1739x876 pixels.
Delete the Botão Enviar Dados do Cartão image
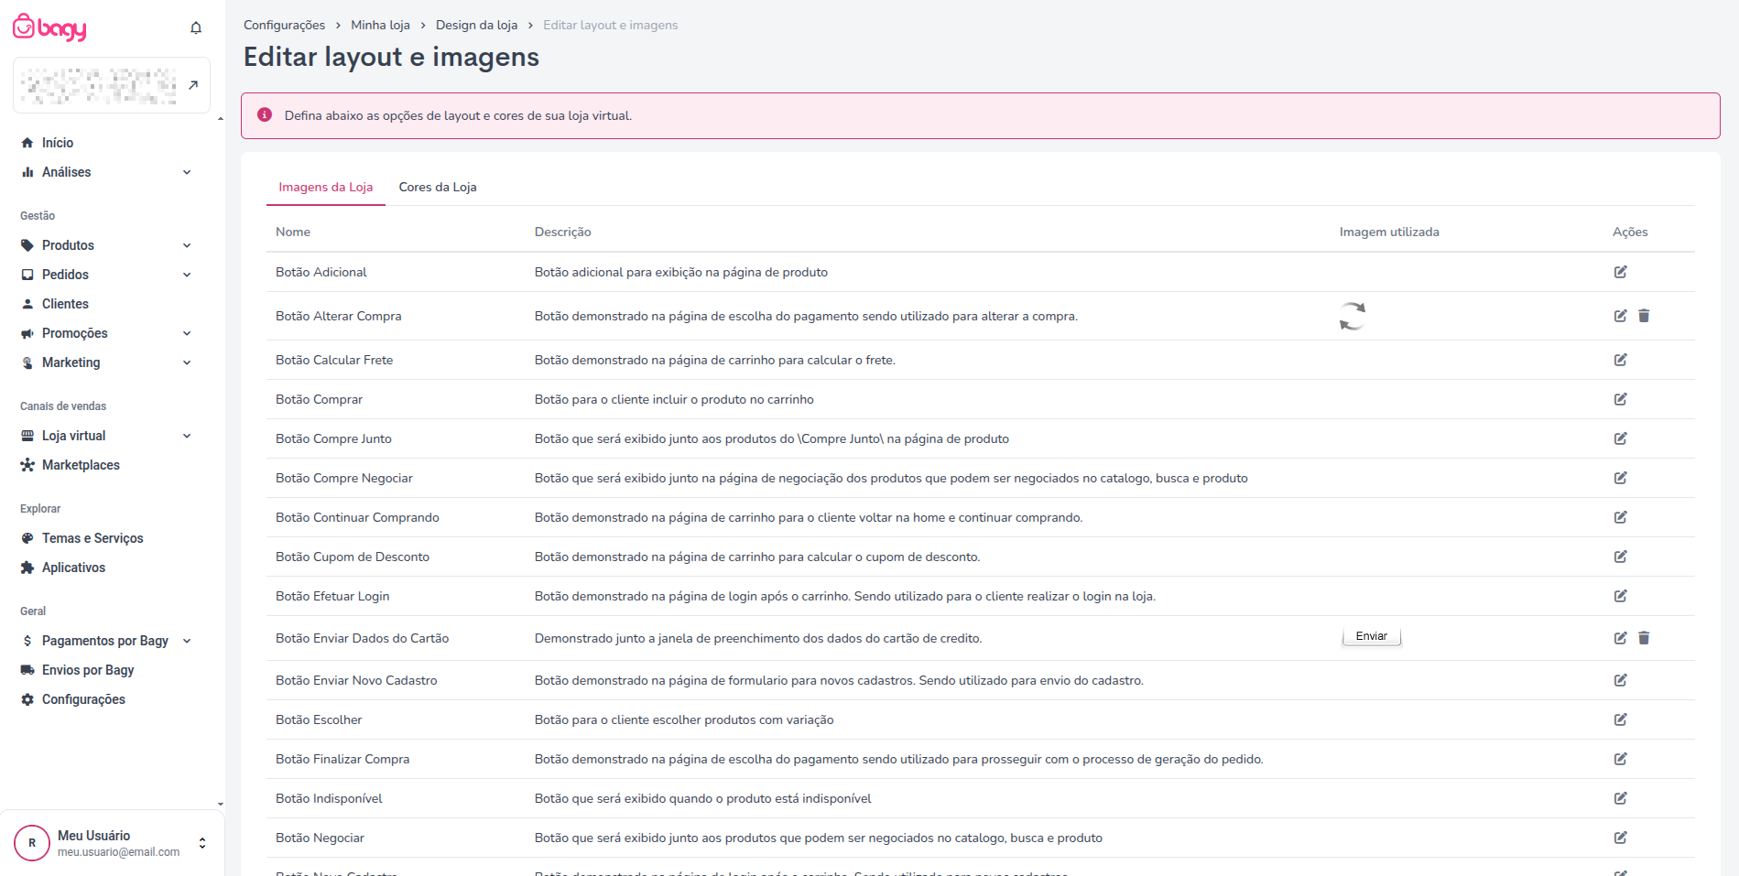click(1644, 638)
